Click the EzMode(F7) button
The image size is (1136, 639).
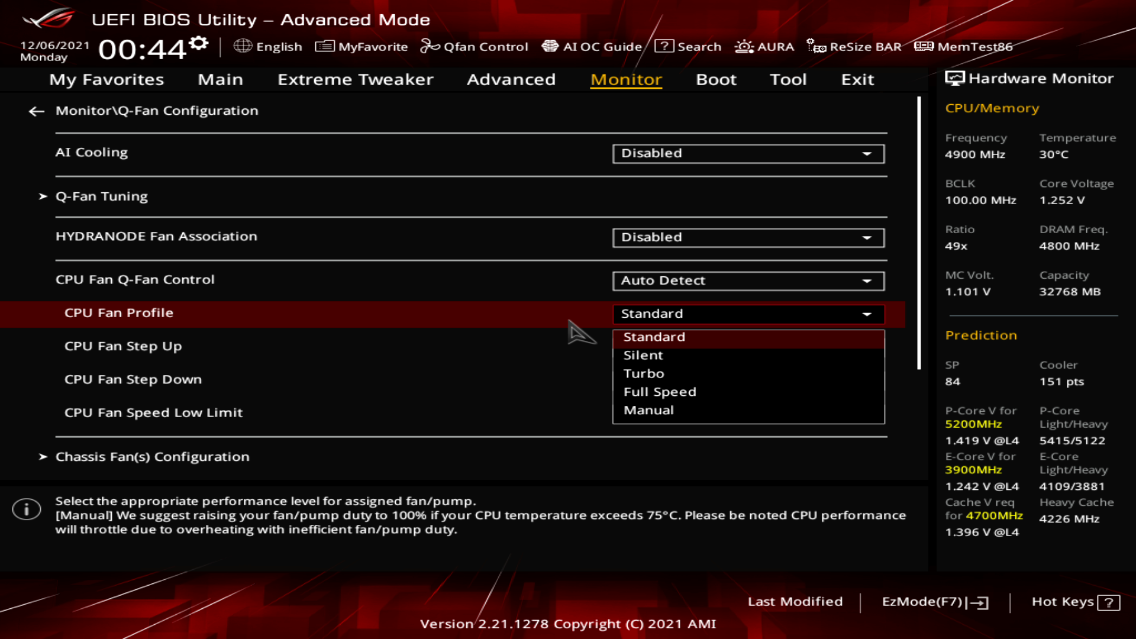[935, 602]
